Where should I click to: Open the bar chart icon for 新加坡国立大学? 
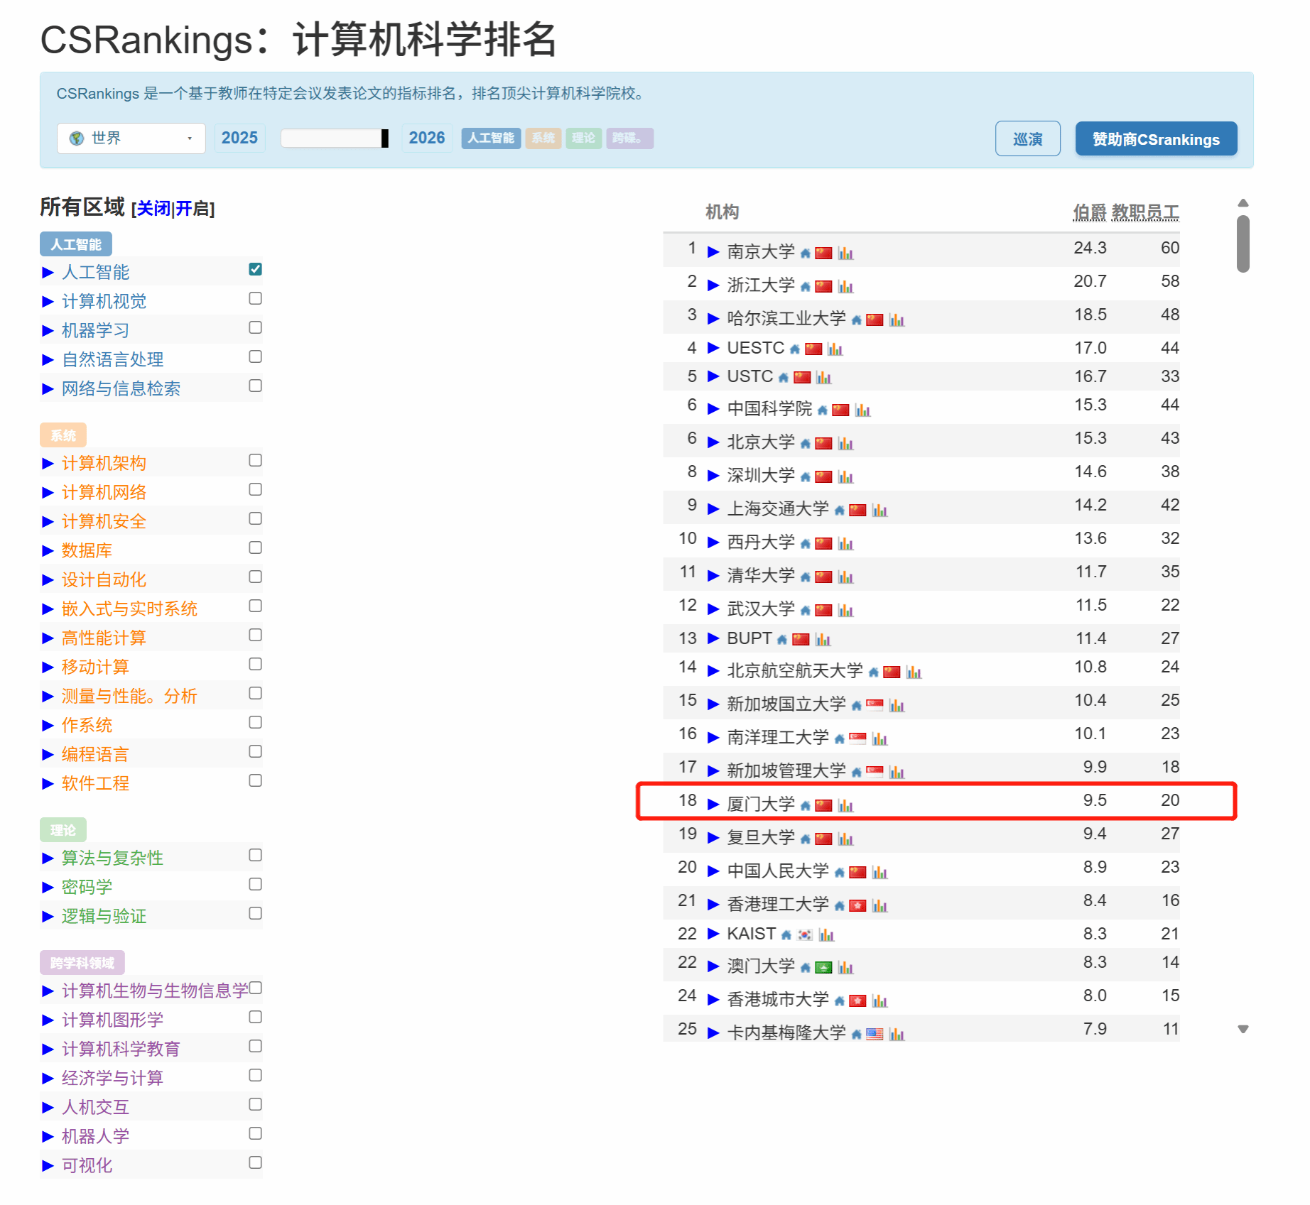click(897, 706)
